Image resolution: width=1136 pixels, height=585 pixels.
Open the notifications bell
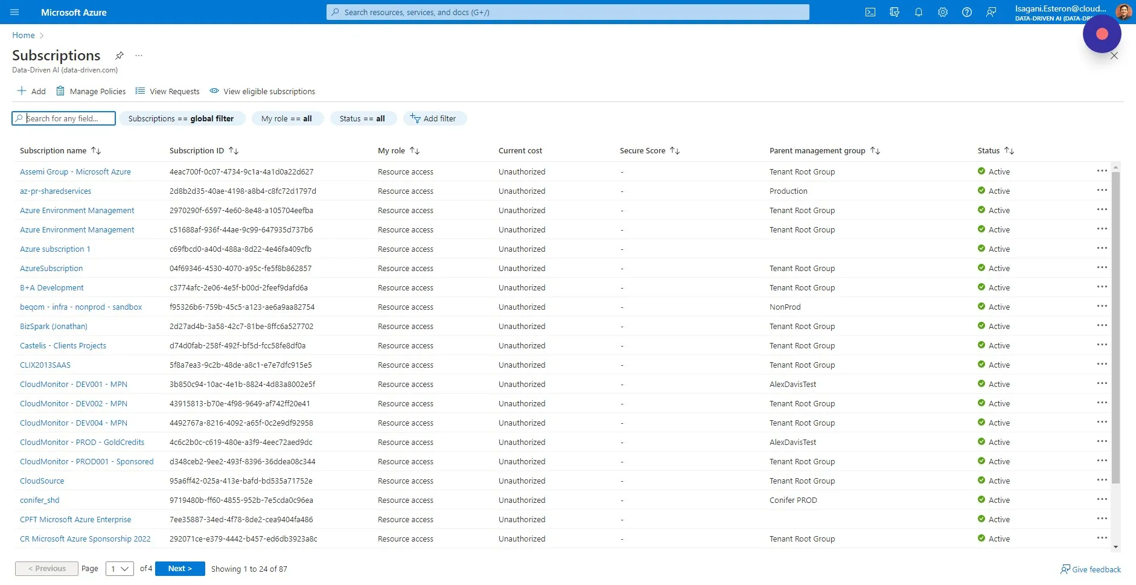tap(919, 12)
